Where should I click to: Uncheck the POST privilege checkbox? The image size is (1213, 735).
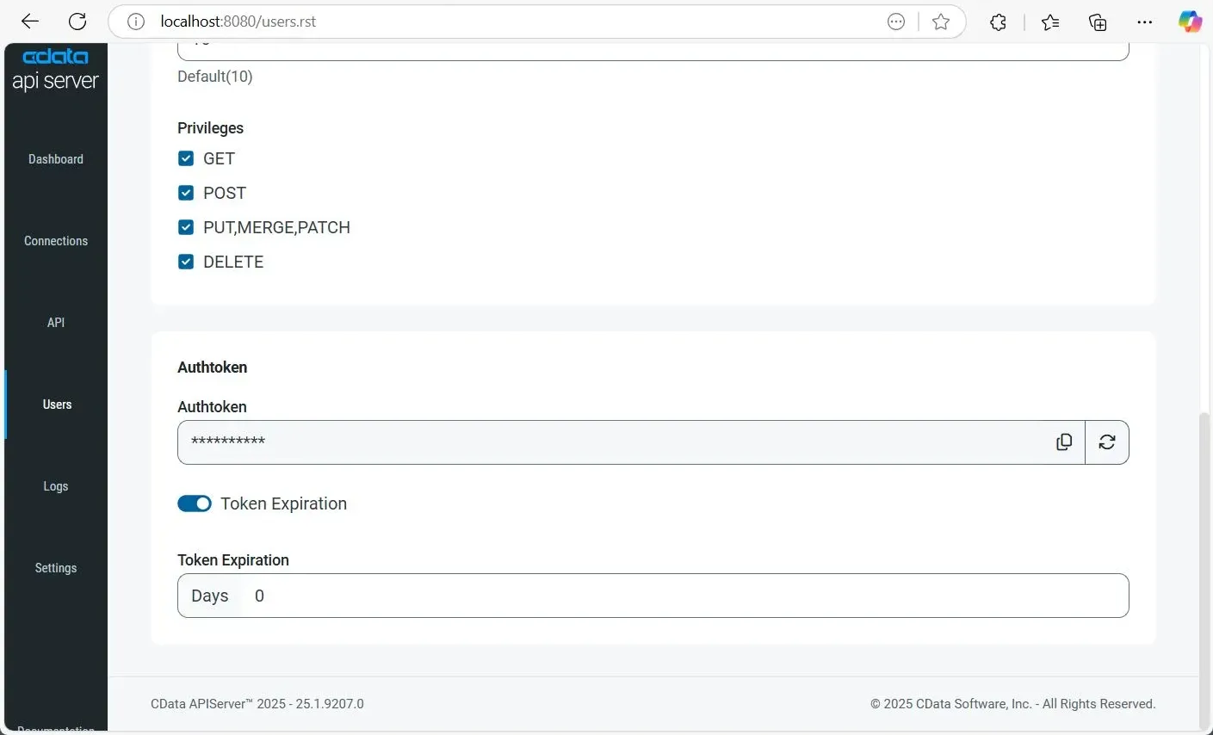click(x=186, y=193)
